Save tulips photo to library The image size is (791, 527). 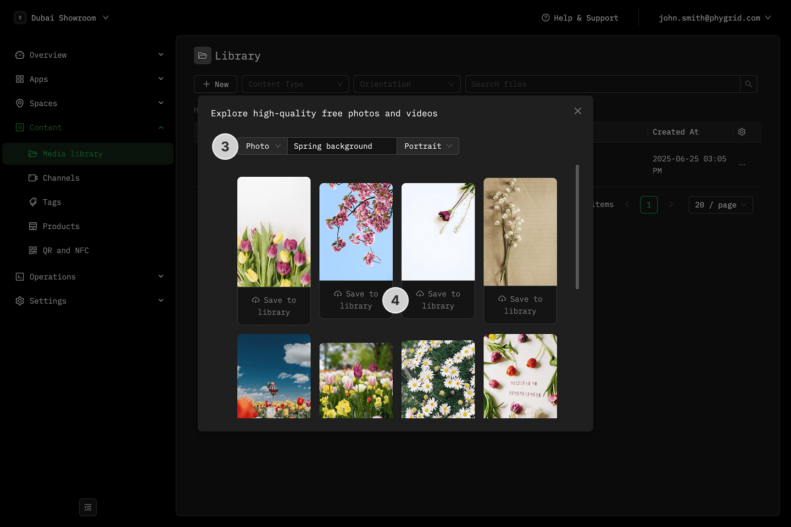pos(274,306)
